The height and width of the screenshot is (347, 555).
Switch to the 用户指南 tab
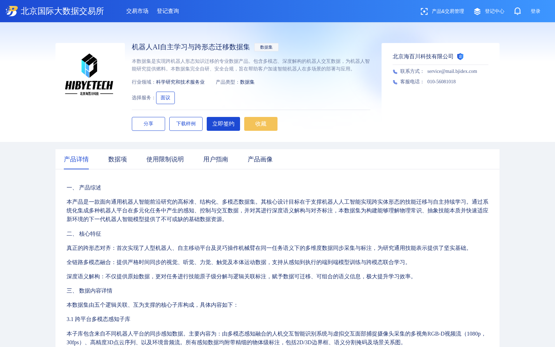click(x=216, y=159)
